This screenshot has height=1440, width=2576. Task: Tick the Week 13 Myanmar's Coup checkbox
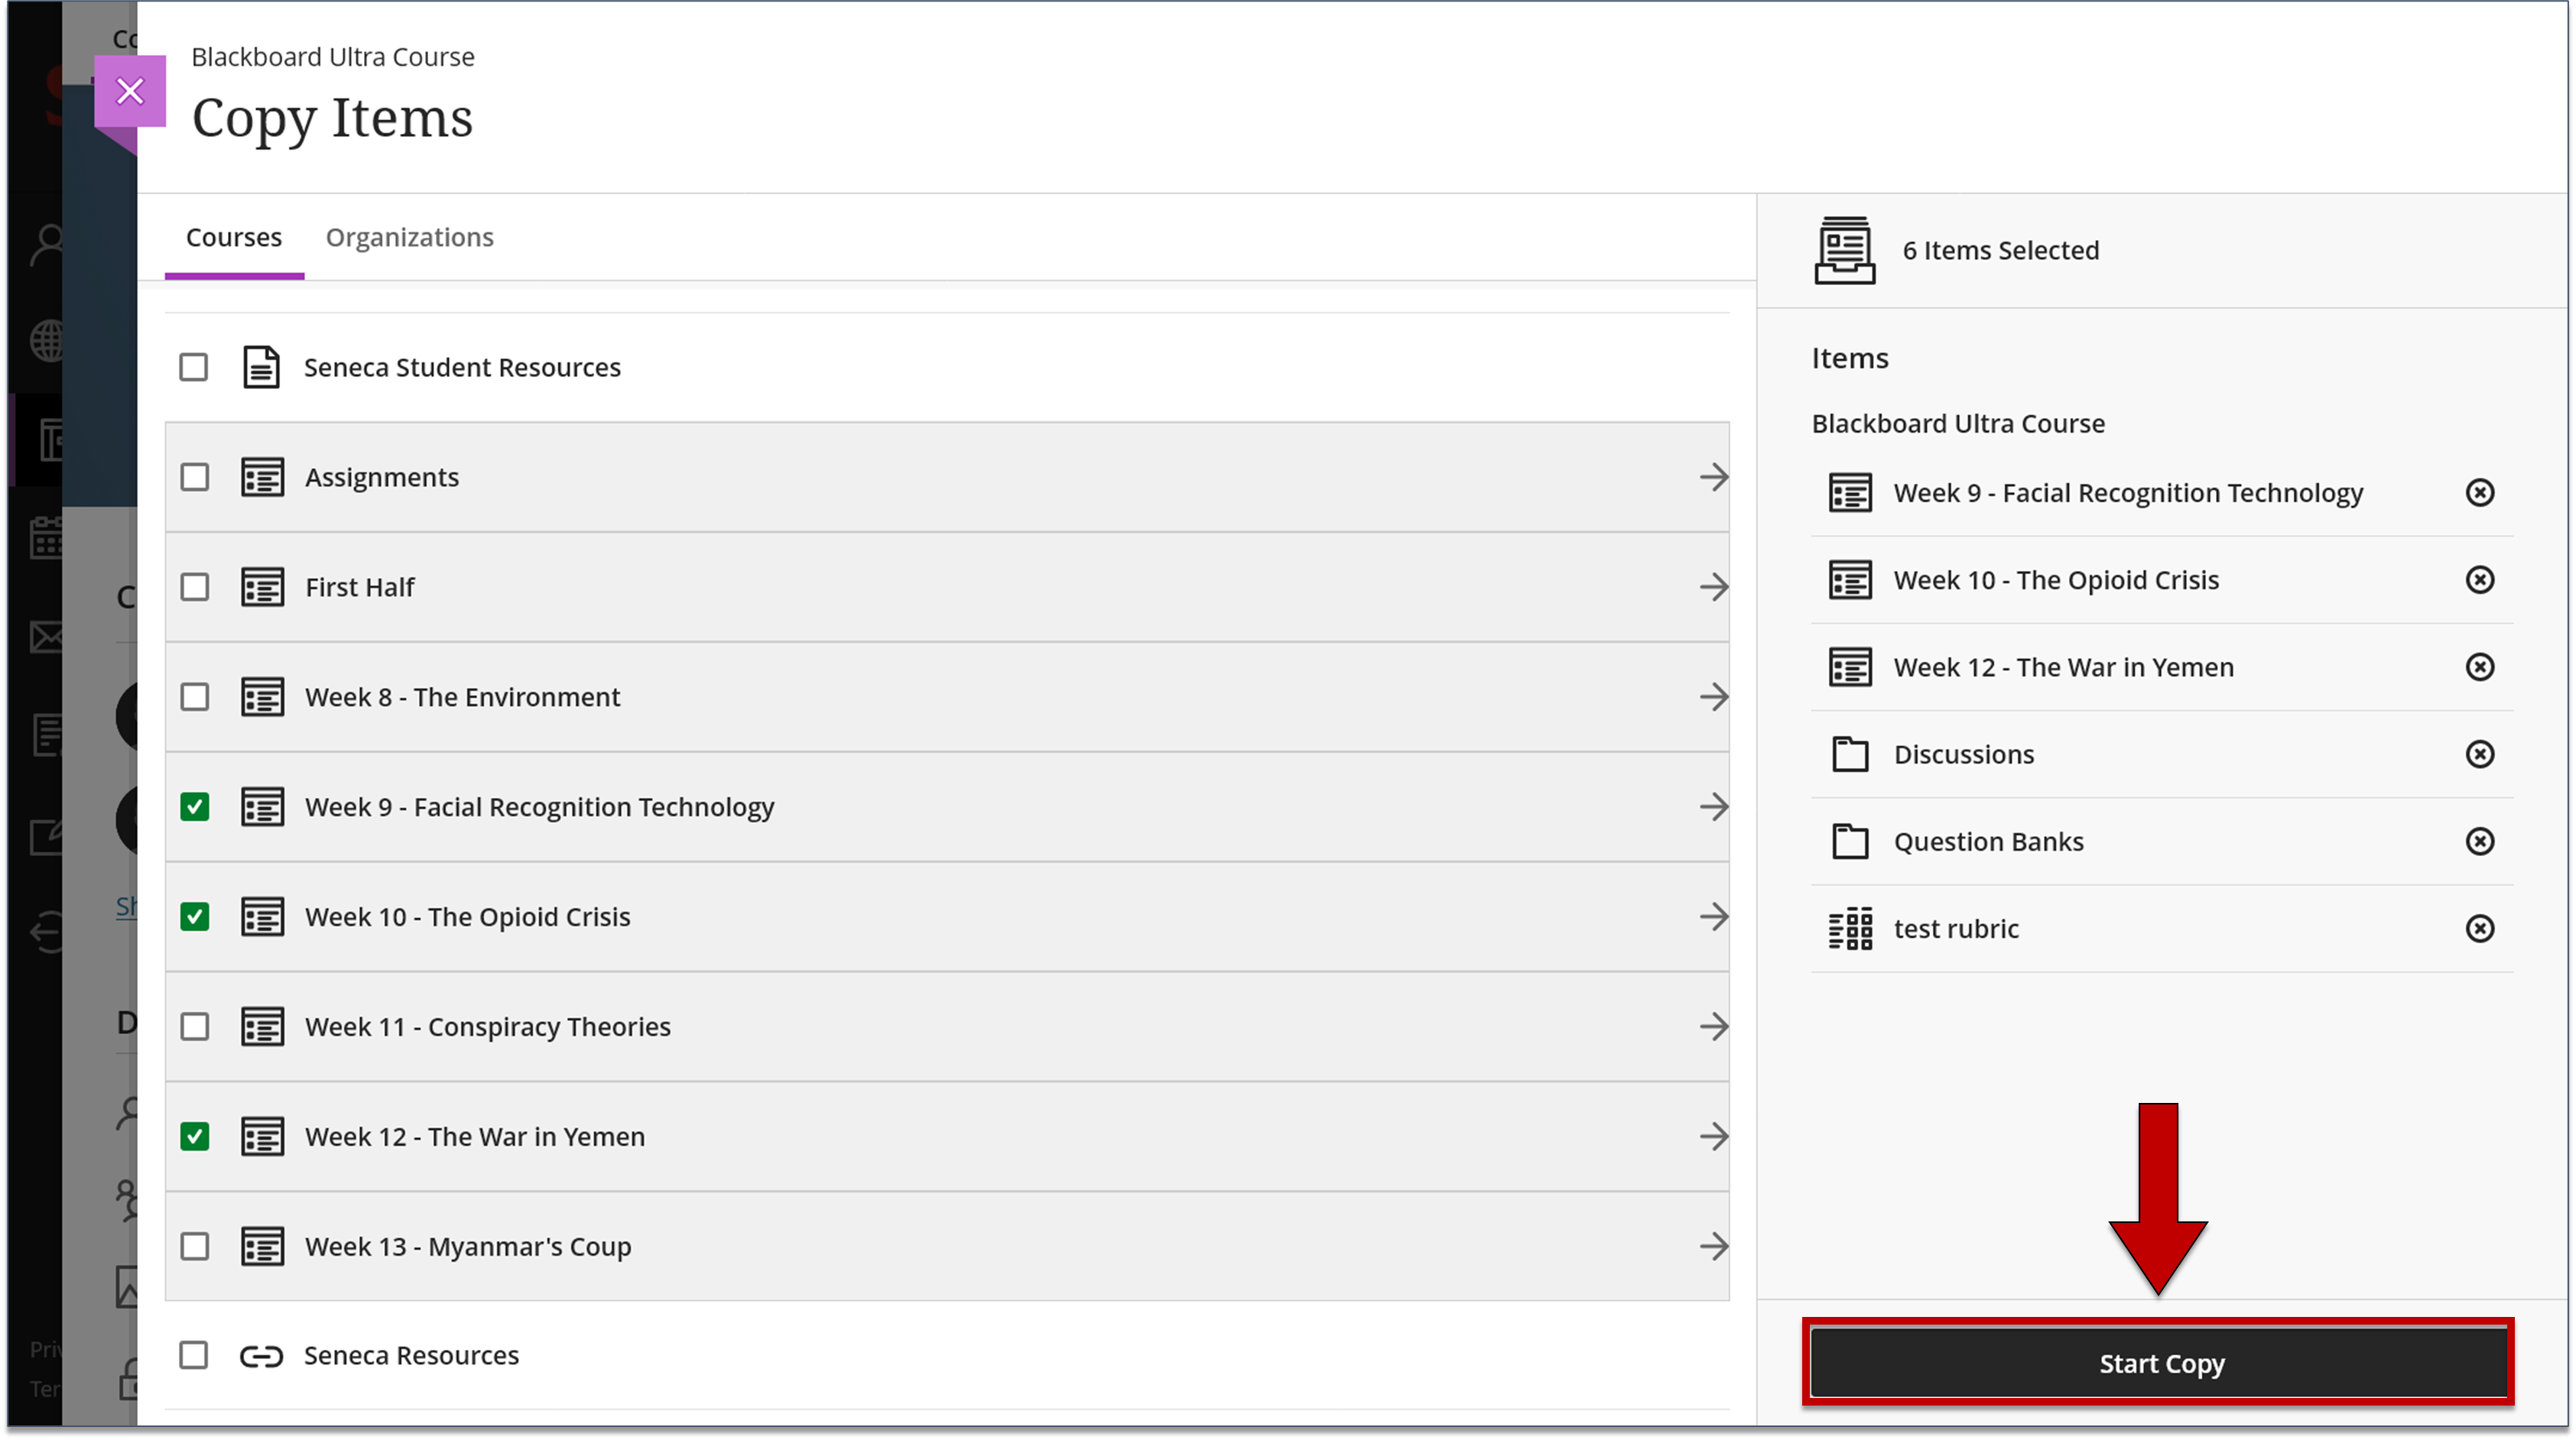click(195, 1246)
